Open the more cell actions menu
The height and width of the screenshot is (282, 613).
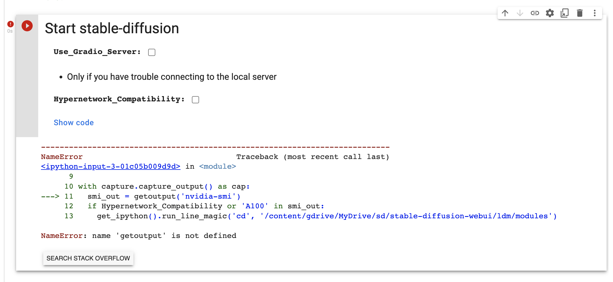pos(594,13)
